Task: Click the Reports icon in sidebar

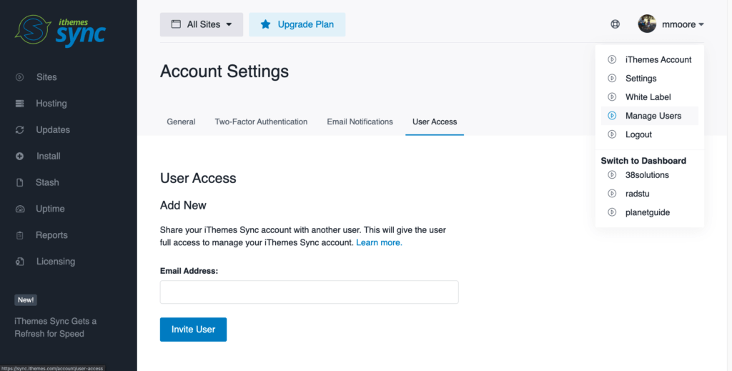Action: pos(20,236)
